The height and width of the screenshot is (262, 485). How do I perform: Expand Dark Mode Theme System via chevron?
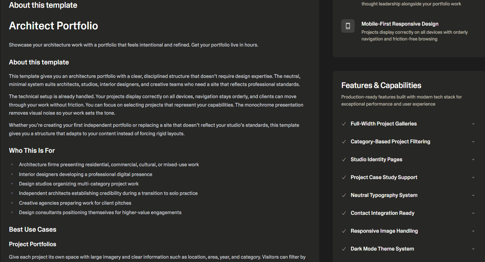473,249
